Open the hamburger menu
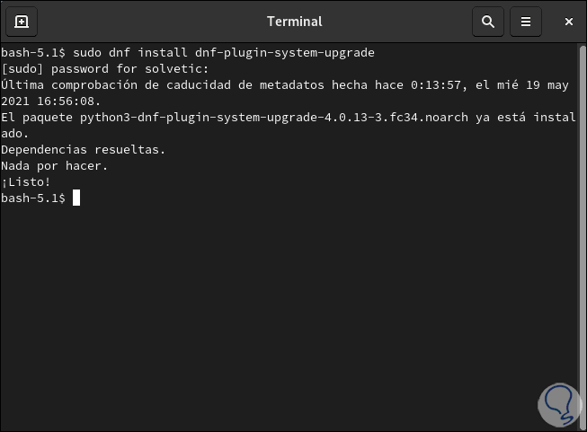Viewport: 587px width, 432px height. click(x=527, y=22)
